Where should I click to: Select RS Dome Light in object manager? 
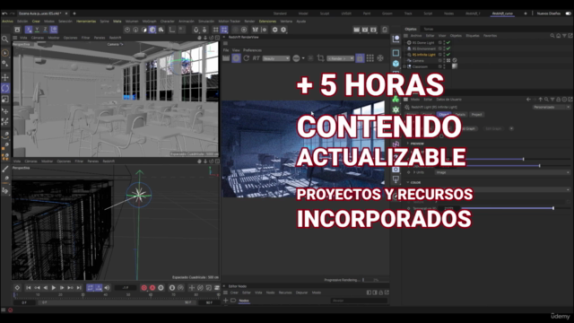tap(423, 43)
